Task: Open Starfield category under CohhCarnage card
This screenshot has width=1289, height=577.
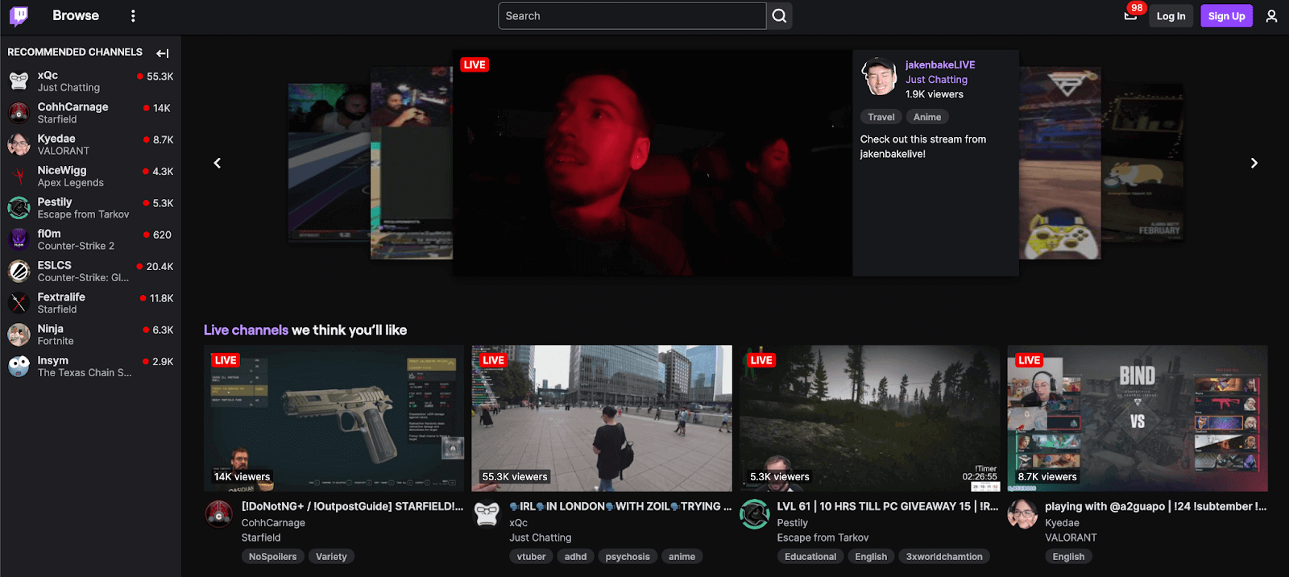Action: [x=261, y=538]
